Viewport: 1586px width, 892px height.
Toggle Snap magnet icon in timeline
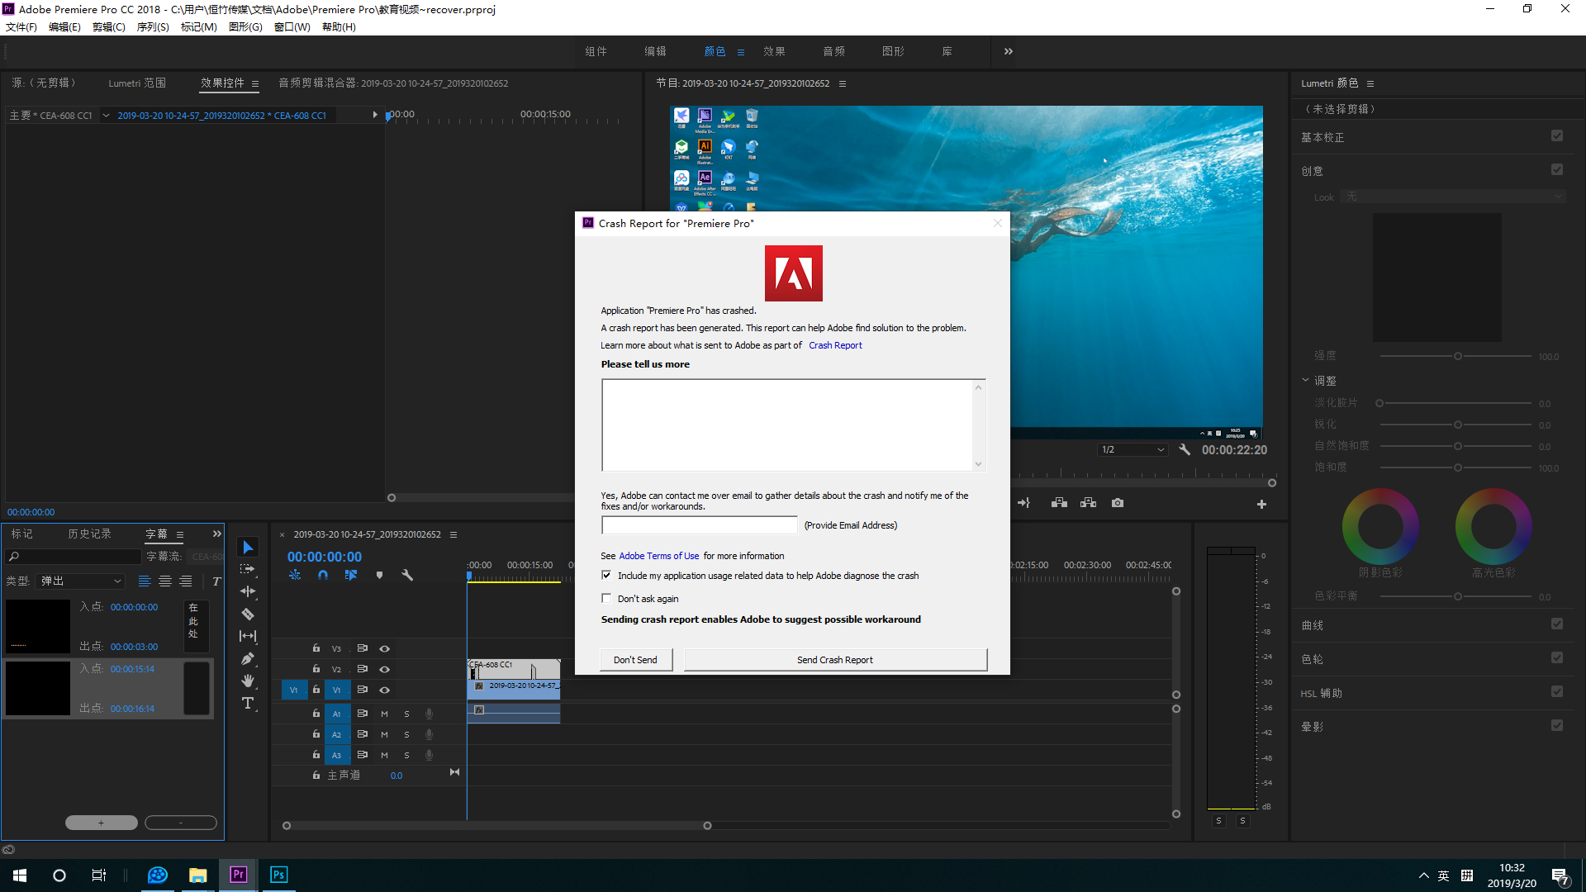pos(323,575)
